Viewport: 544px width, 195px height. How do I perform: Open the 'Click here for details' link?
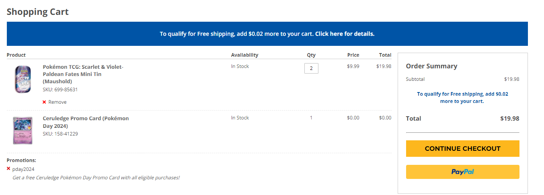click(x=345, y=34)
